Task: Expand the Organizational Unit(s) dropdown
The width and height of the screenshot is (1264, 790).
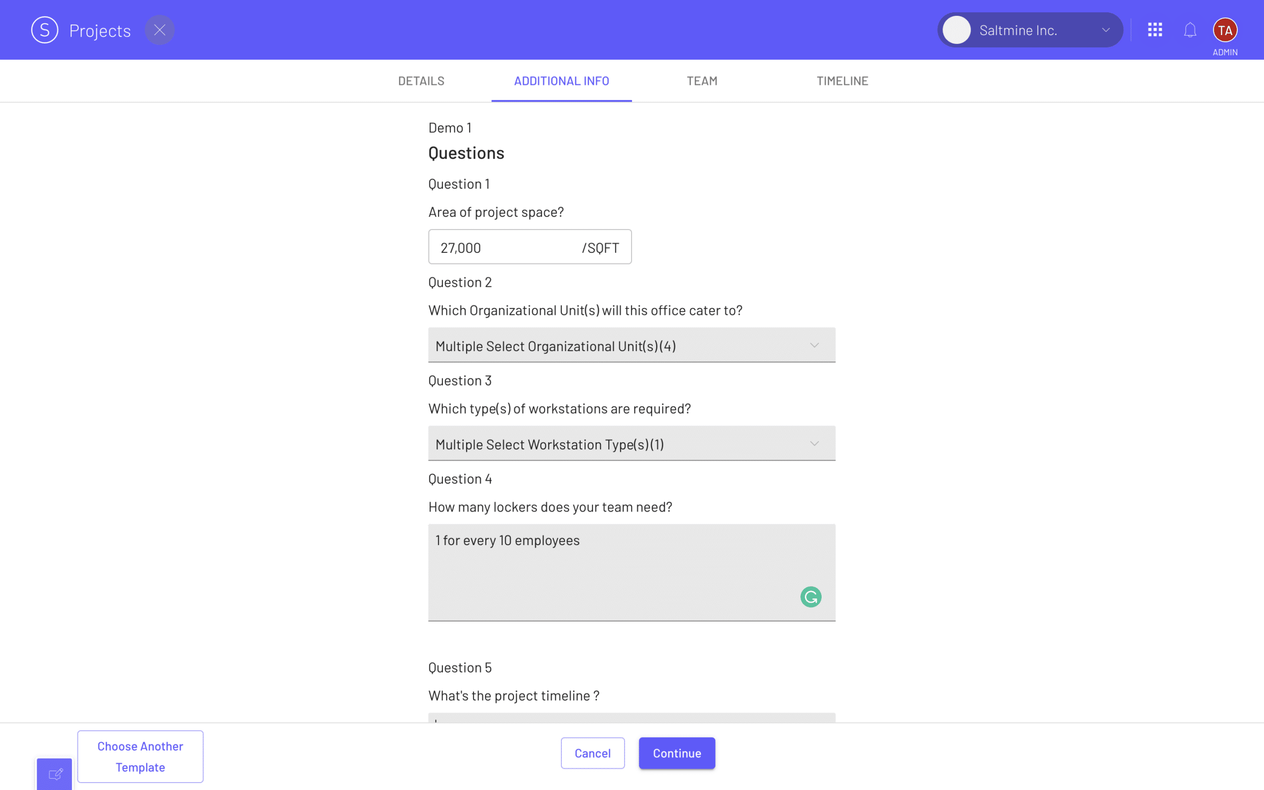Action: [632, 345]
